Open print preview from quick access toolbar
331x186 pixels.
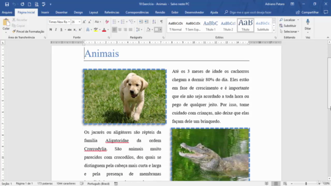[x=37, y=4]
